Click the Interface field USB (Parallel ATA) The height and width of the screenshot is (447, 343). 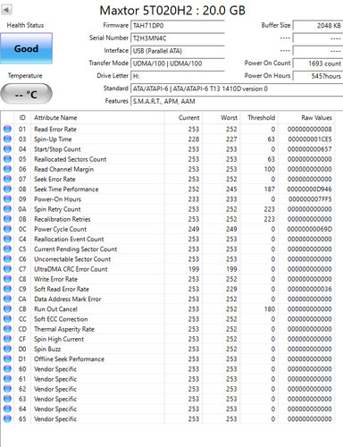(178, 51)
